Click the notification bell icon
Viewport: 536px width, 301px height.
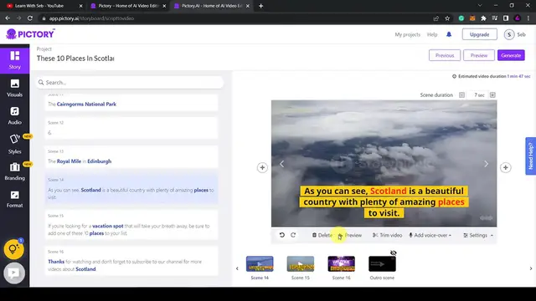[x=449, y=34]
